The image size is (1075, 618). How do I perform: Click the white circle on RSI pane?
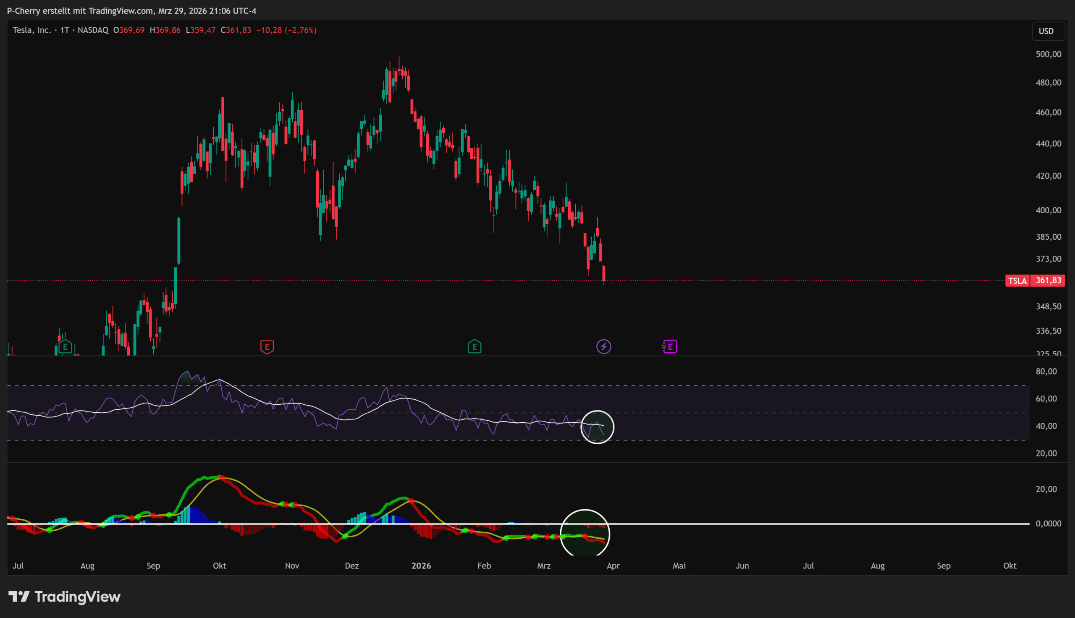[597, 427]
